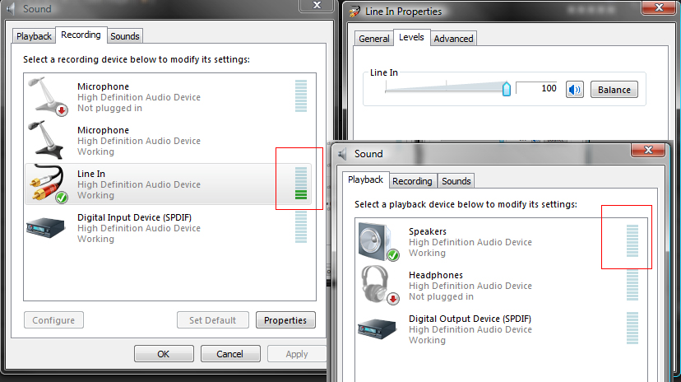Click 'Digital Input Device (SPDIF)' name text
The width and height of the screenshot is (681, 382).
pos(134,217)
